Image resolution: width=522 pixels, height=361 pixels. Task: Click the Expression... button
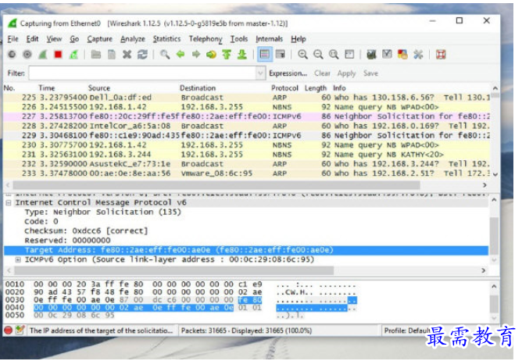[x=288, y=73]
